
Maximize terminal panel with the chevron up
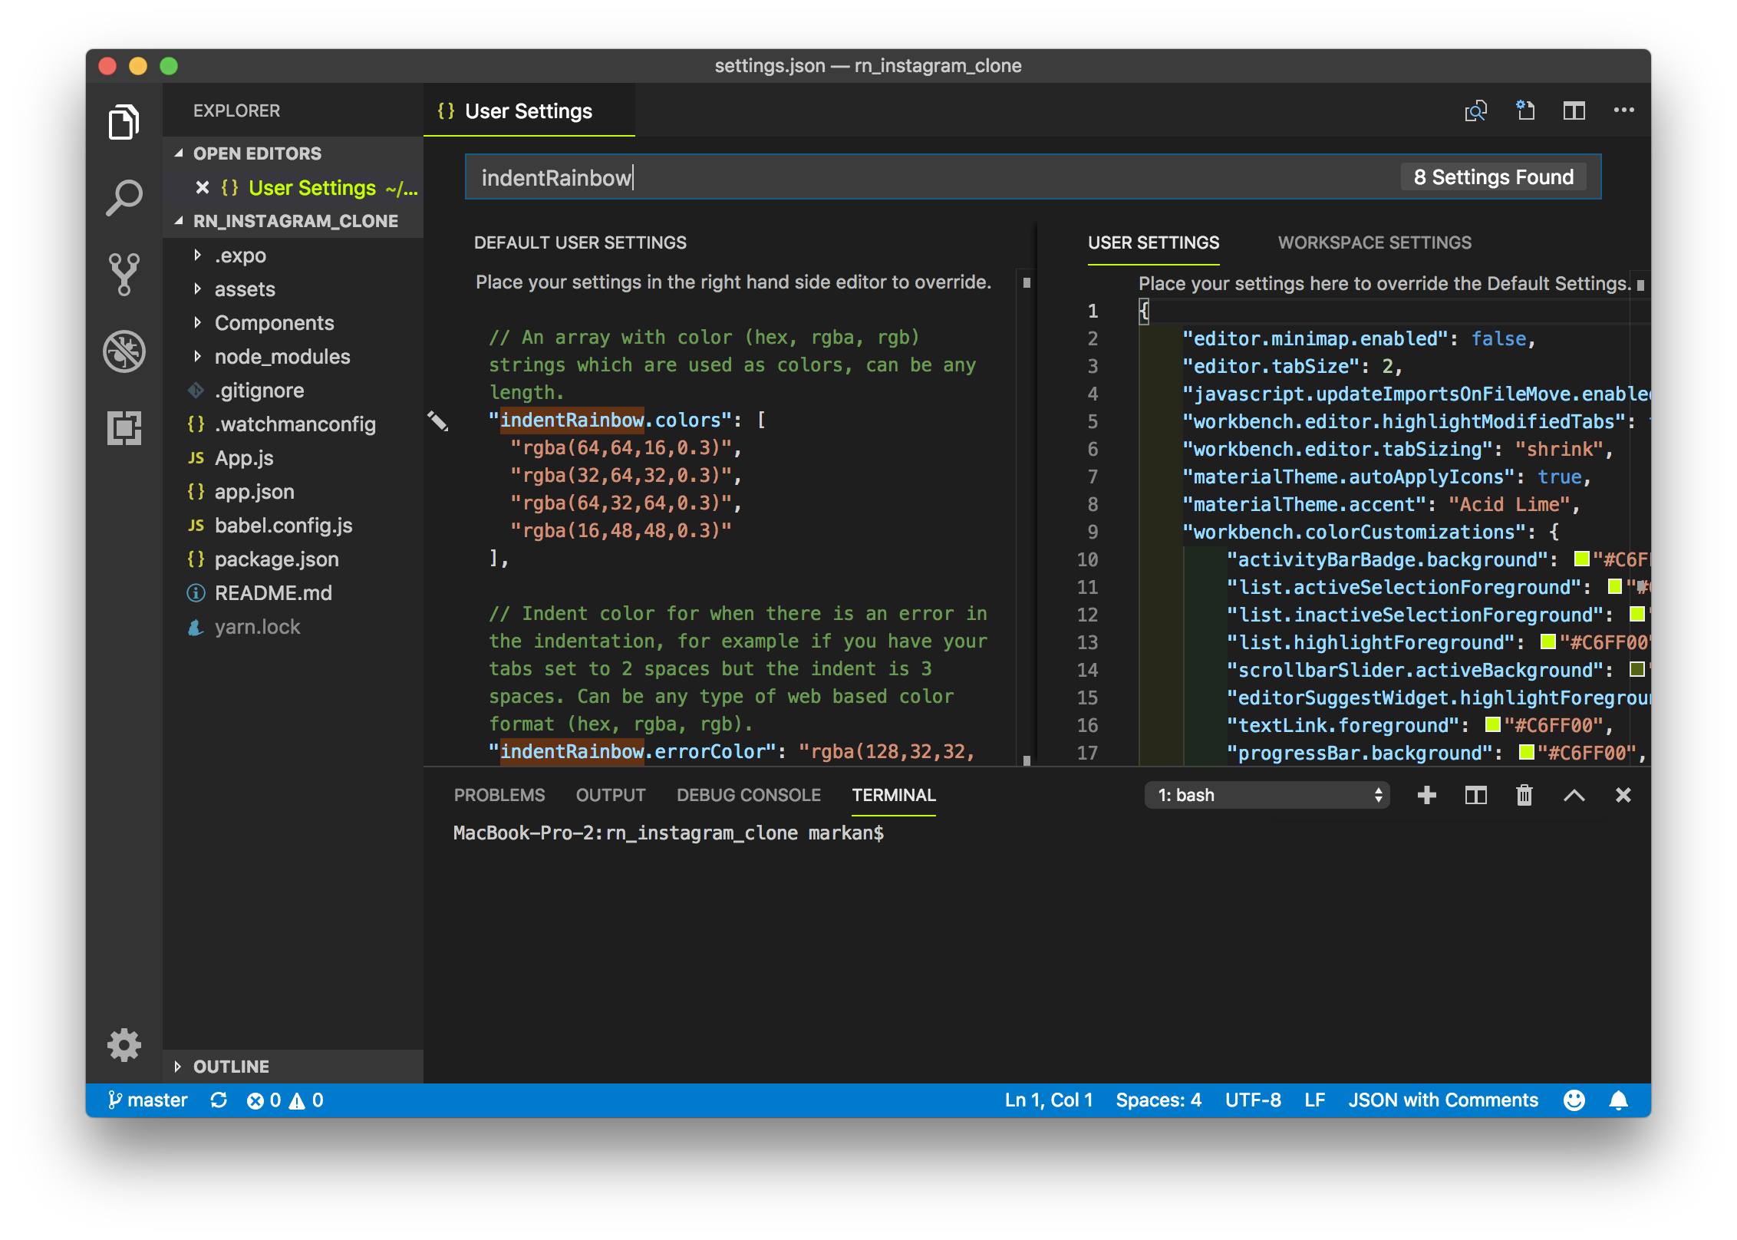pos(1574,795)
